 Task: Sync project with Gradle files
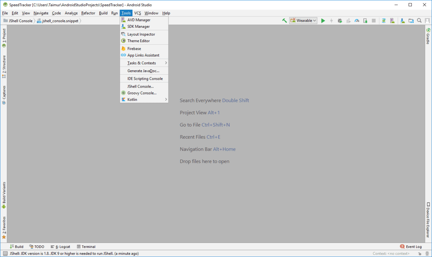384,21
